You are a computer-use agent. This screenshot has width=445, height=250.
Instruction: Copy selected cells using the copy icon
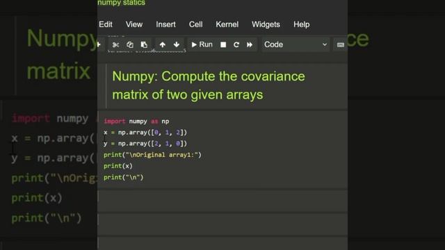click(130, 44)
